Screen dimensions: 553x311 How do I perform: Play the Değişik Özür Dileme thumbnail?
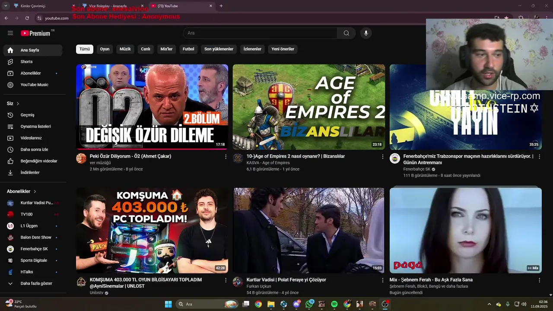(x=152, y=107)
